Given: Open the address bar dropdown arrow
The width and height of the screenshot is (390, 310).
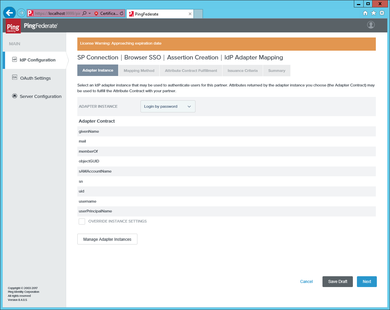Looking at the screenshot, I should tap(89, 14).
